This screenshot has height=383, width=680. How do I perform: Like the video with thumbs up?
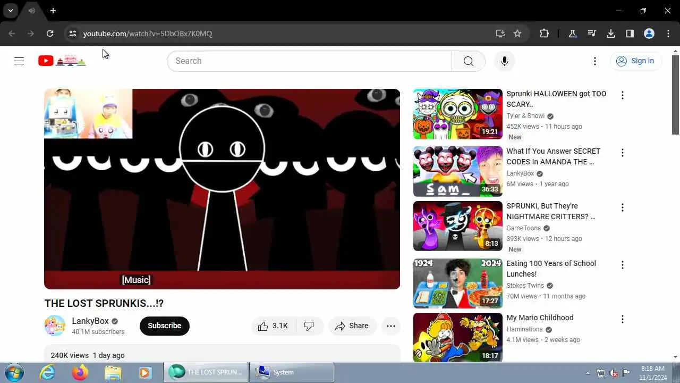click(273, 326)
